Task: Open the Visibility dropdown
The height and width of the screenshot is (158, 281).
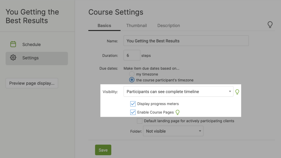Action: coord(178,92)
